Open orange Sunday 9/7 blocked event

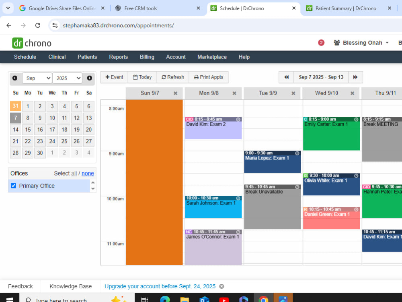point(154,182)
